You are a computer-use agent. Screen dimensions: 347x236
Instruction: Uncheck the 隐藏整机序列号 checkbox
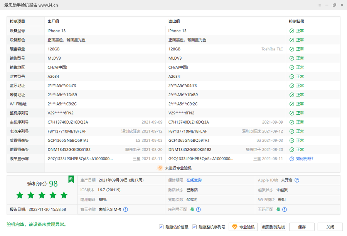click(x=194, y=227)
